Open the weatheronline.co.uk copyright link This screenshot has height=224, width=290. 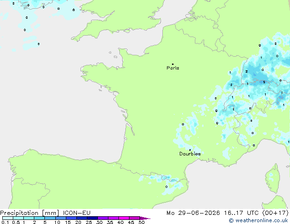click(x=258, y=220)
